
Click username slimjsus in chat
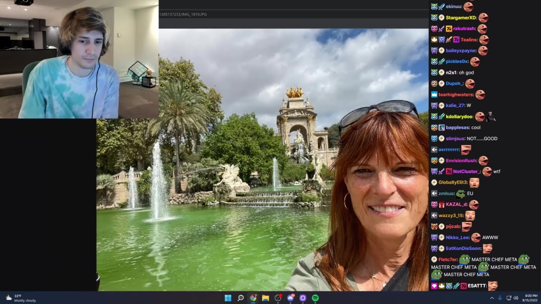[x=455, y=138]
